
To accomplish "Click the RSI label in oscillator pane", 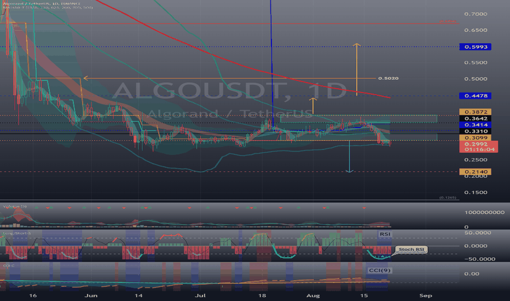I will pos(385,234).
